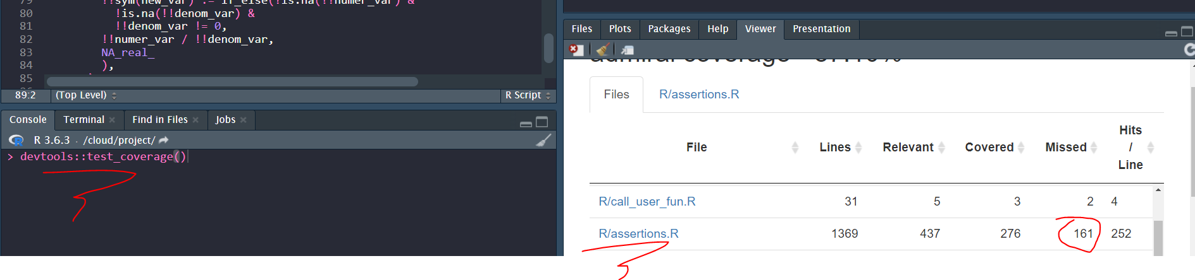1195x280 pixels.
Task: Click the vertical scrollbar of the editor
Action: [x=549, y=48]
